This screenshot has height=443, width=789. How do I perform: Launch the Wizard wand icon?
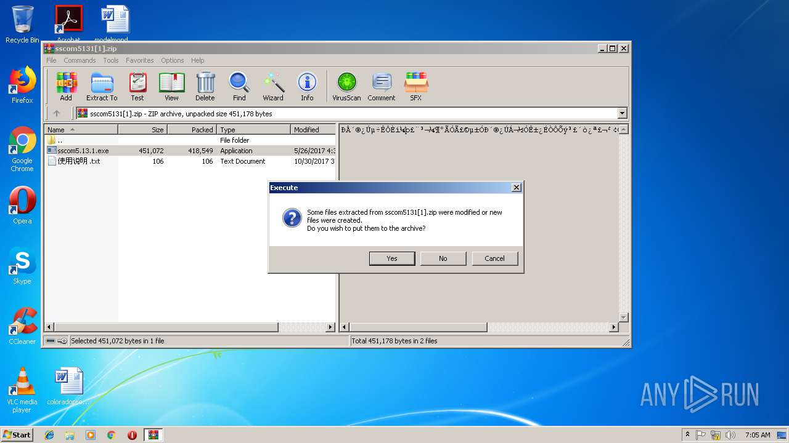click(x=273, y=87)
